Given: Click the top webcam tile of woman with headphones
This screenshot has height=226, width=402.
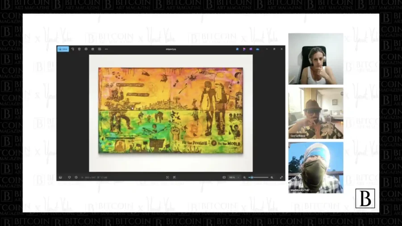Looking at the screenshot, I should click(316, 59).
